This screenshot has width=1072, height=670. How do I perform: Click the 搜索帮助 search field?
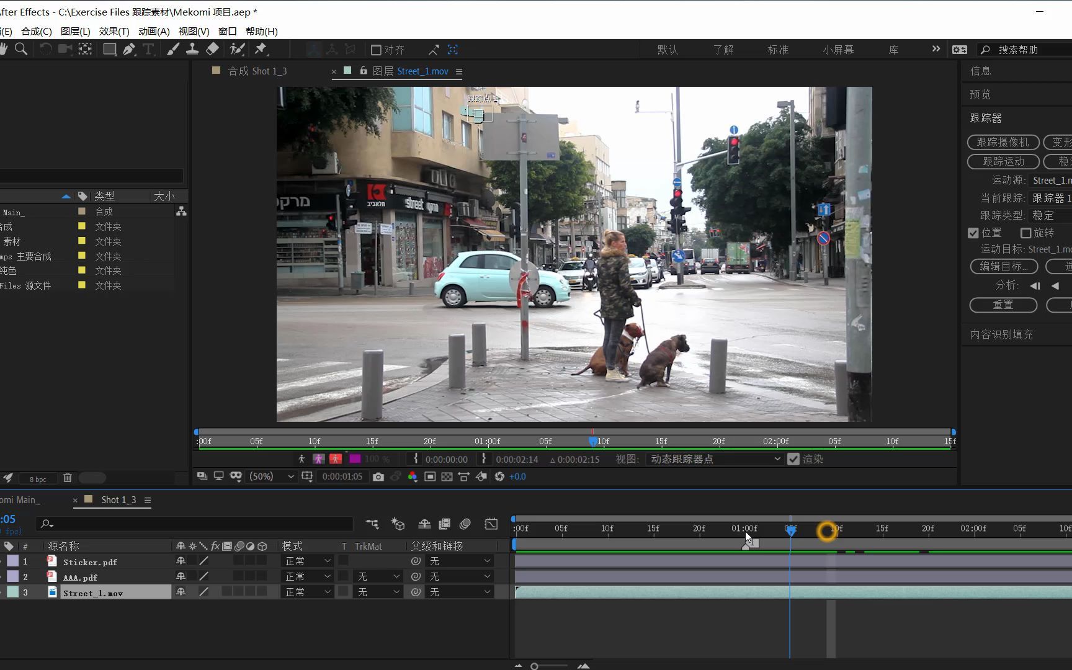pos(1030,50)
